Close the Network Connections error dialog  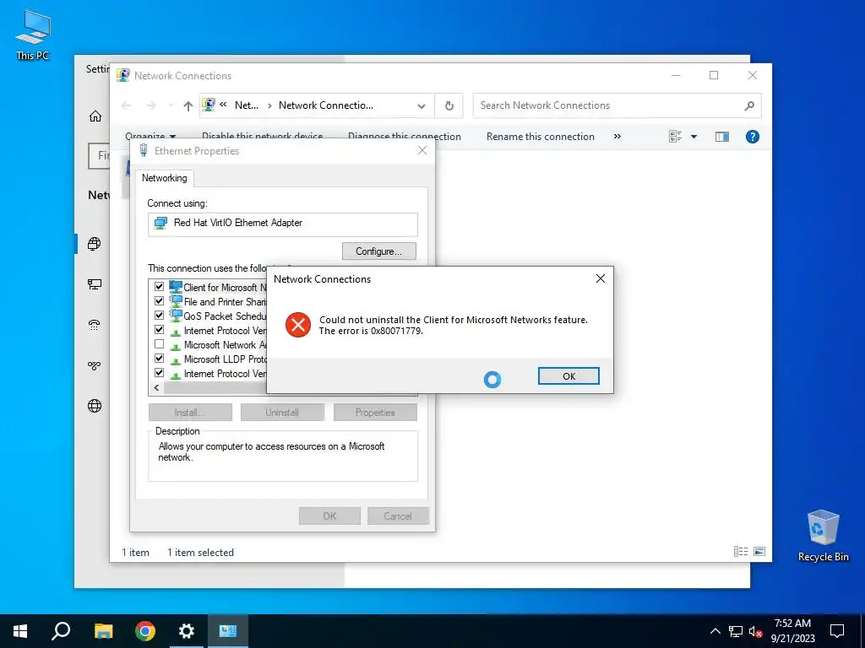click(x=601, y=278)
